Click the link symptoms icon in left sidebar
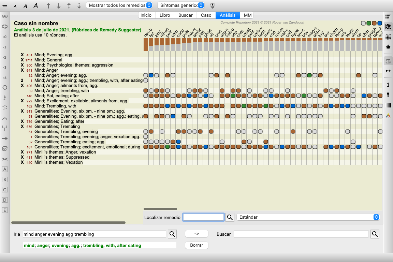The image size is (393, 262). (5, 16)
